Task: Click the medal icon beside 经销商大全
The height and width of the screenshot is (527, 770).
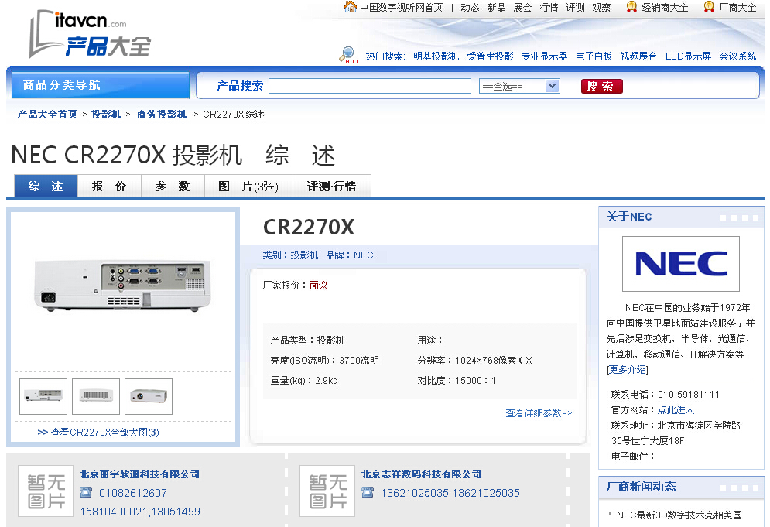Action: click(631, 7)
